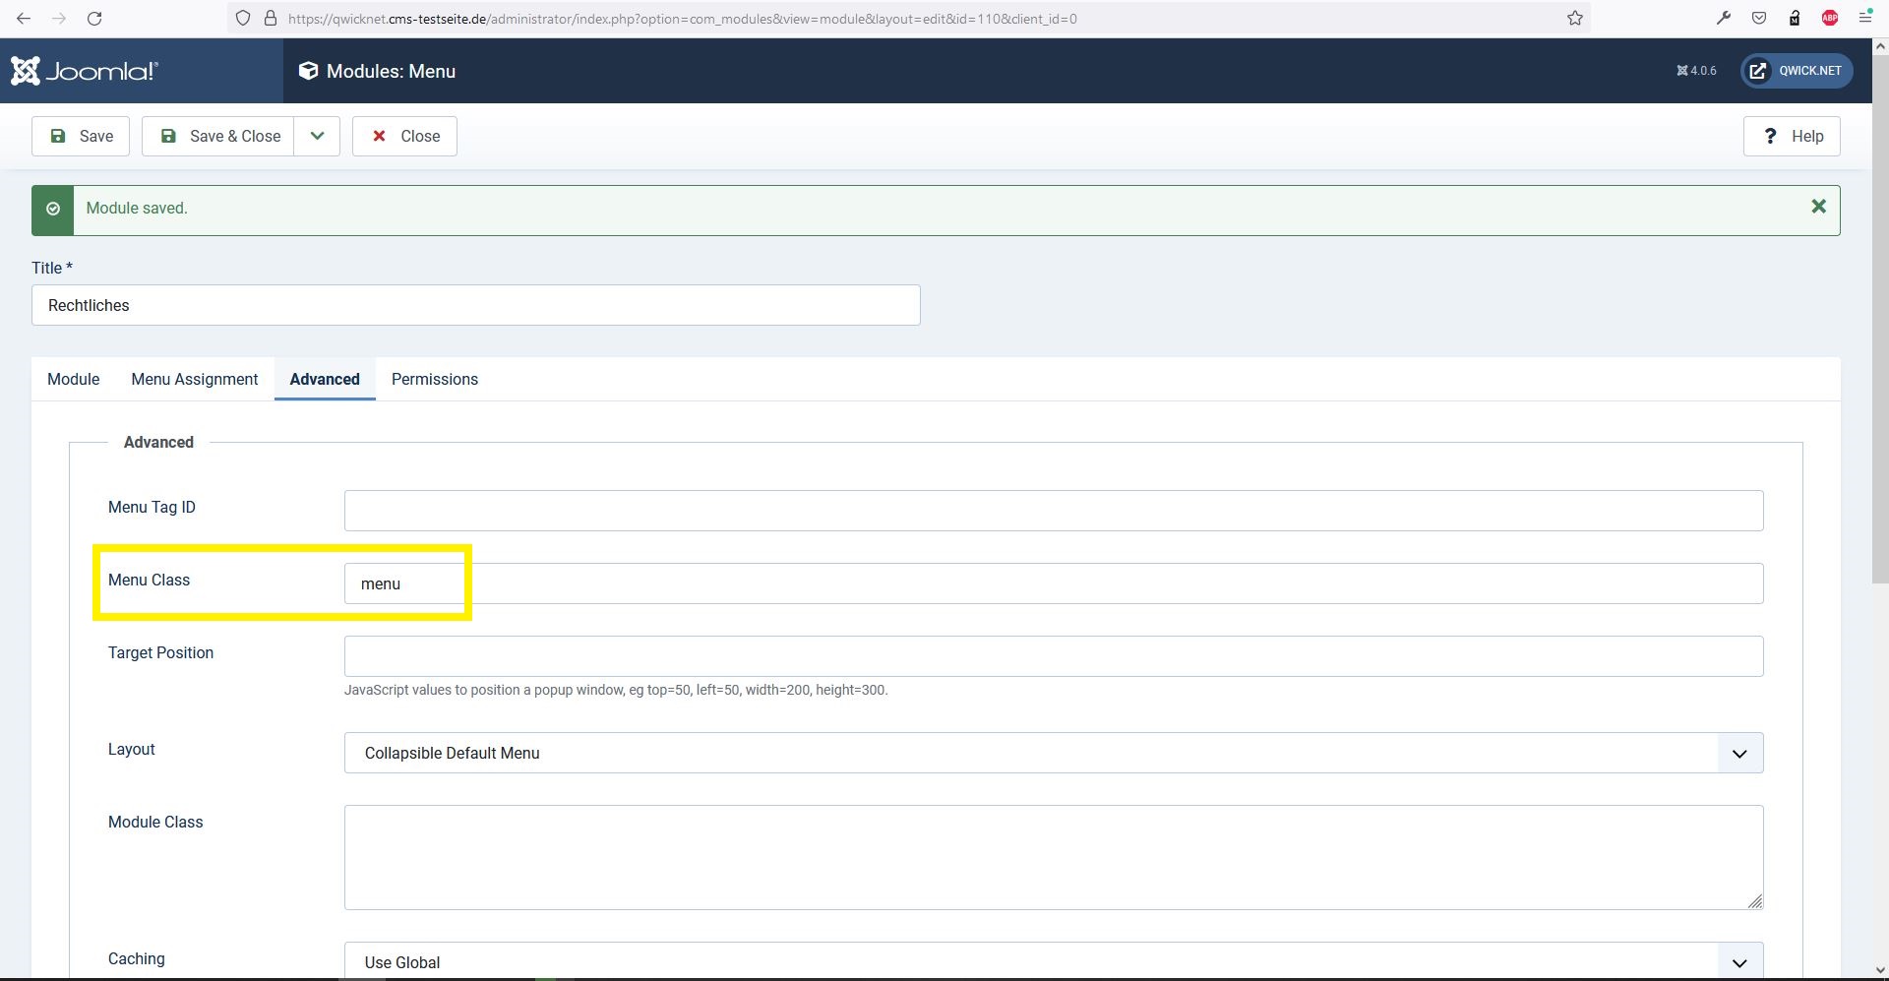Click the Joomla! logo in header
This screenshot has height=981, width=1889.
pyautogui.click(x=85, y=71)
